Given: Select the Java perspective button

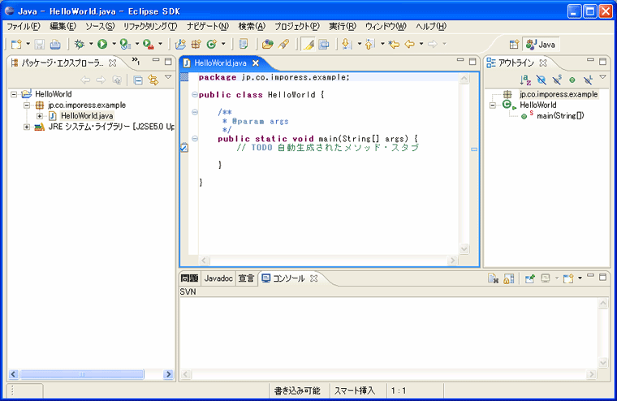Looking at the screenshot, I should point(541,45).
